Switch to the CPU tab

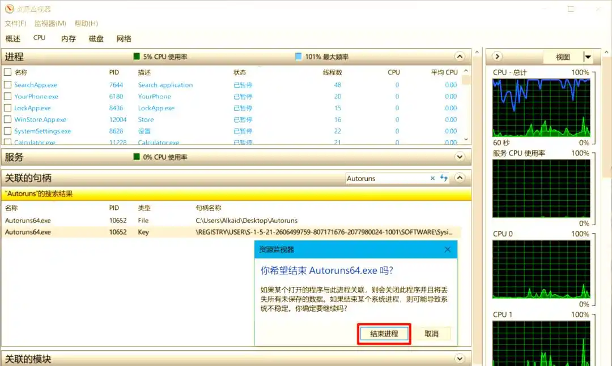[39, 37]
